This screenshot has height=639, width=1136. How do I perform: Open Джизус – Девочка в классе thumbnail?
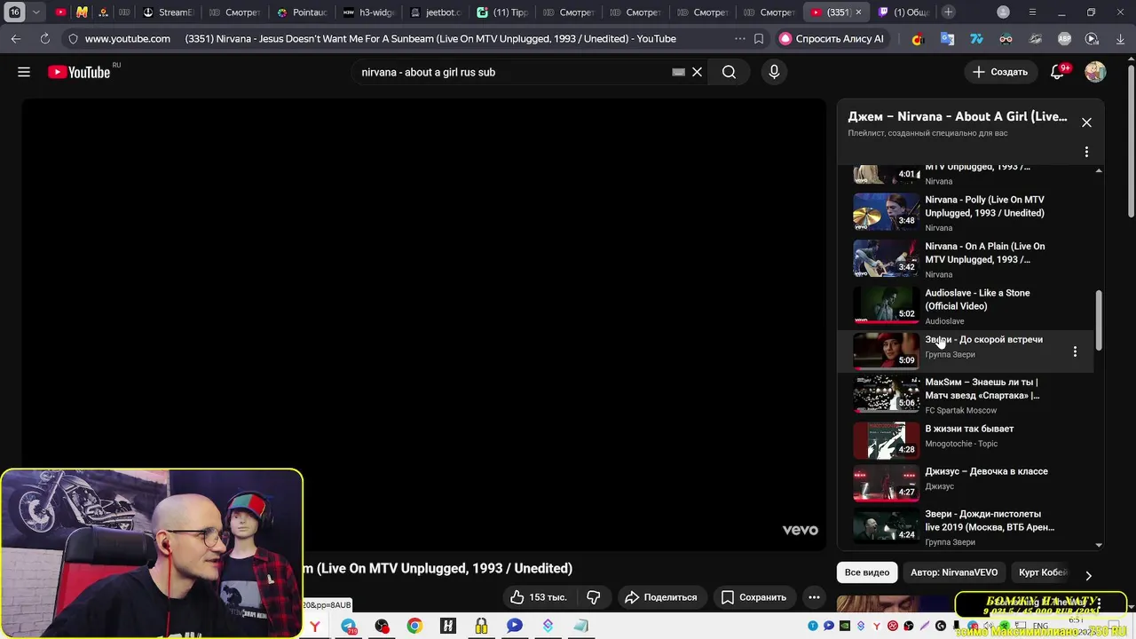pos(887,485)
